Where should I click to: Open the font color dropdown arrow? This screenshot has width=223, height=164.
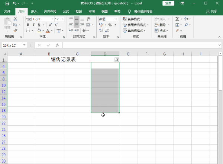click(52, 31)
